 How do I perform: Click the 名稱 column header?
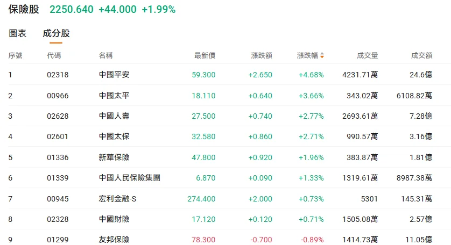point(105,55)
